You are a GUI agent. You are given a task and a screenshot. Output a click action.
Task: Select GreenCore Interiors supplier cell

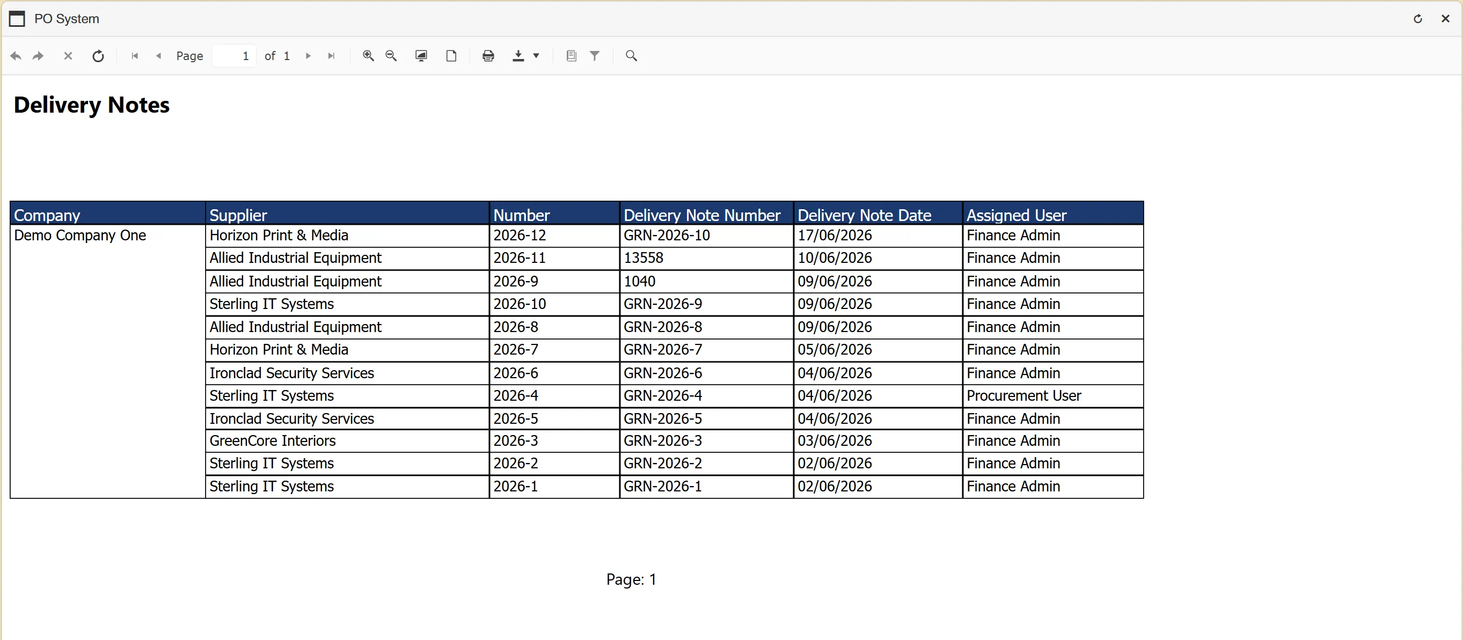click(347, 440)
